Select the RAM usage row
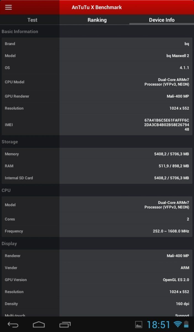 [97, 166]
